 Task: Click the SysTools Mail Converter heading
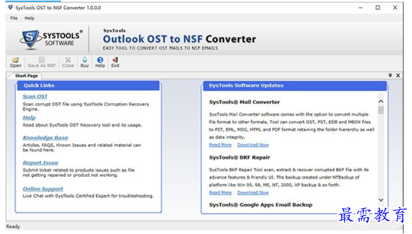[244, 102]
